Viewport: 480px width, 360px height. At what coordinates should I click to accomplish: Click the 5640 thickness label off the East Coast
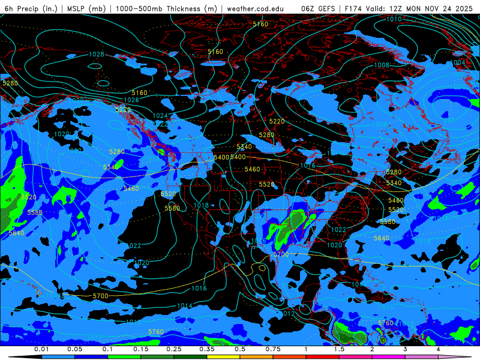tap(382, 238)
